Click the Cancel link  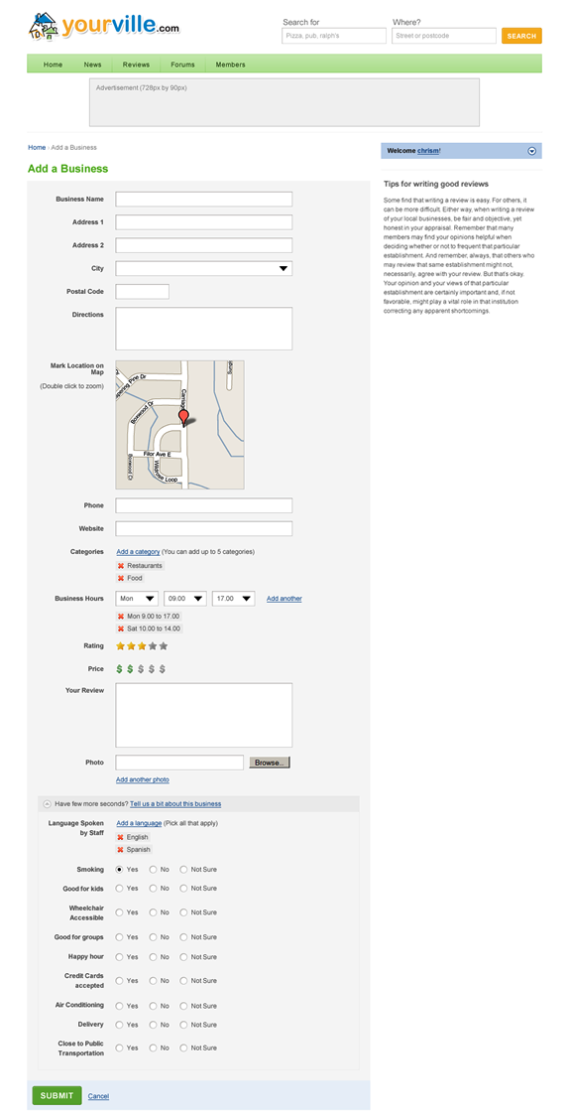(98, 1096)
